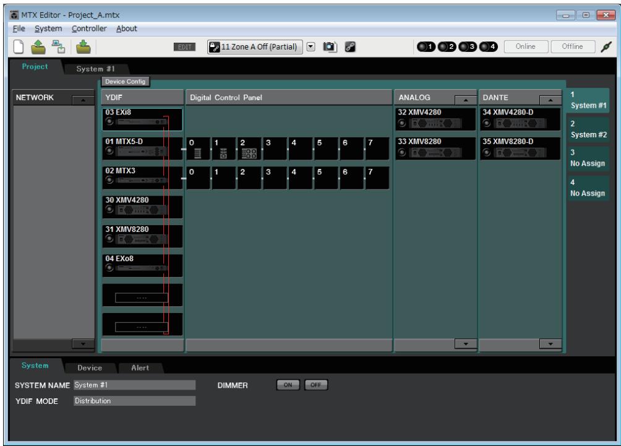The height and width of the screenshot is (446, 621).
Task: Click the 35 XMV8280-D identify button in DANTE
Action: coord(487,153)
